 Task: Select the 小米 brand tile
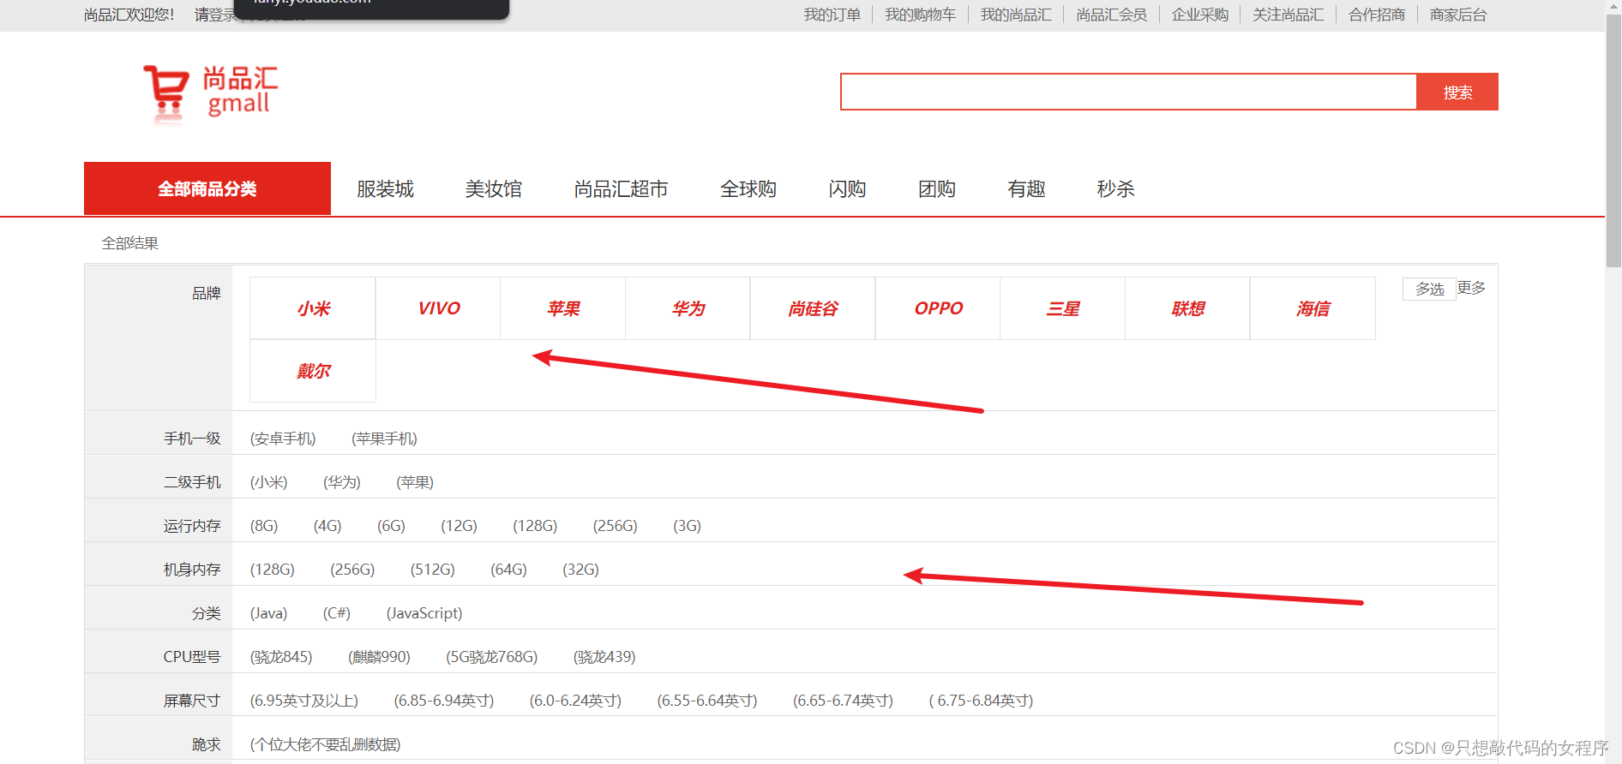[313, 308]
